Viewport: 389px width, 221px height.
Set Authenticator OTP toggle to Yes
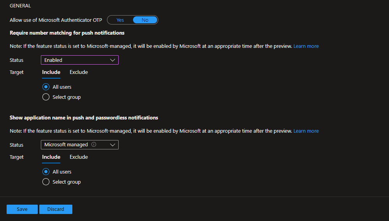tap(120, 20)
